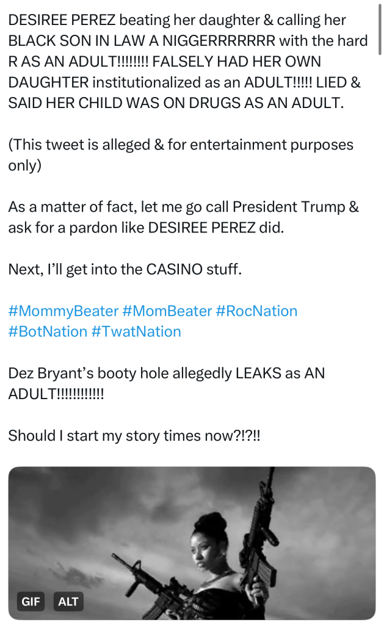The width and height of the screenshot is (384, 625).
Task: Open the #MomBeater hashtag
Action: [167, 311]
